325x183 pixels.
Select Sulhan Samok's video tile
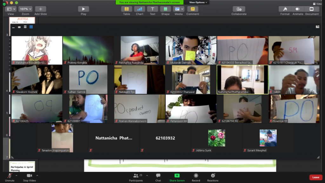88,79
